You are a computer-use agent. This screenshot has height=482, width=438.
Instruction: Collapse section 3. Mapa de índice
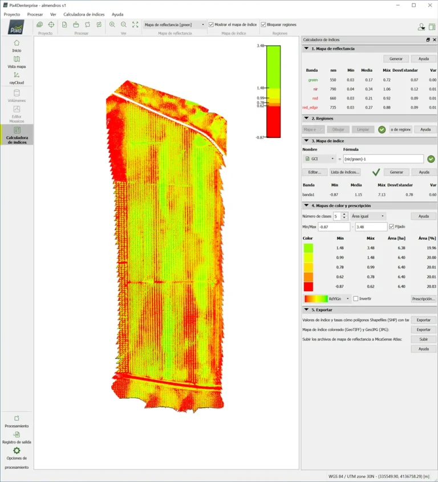[x=306, y=141]
